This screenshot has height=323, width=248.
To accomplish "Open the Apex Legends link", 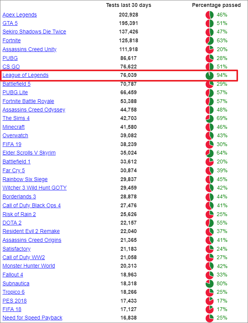I will coord(20,15).
